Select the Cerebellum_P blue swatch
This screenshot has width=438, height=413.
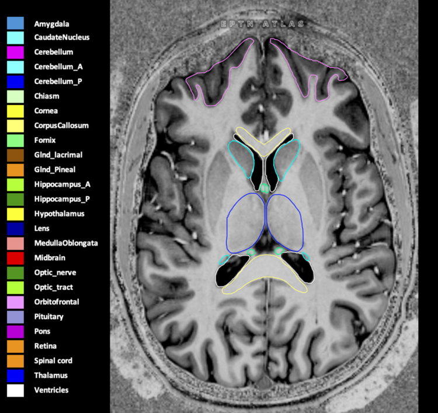(15, 82)
